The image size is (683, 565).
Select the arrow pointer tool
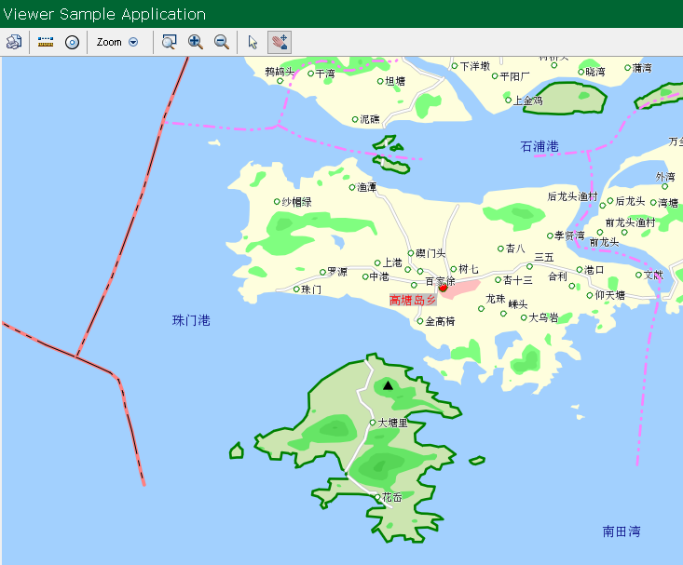pyautogui.click(x=253, y=42)
